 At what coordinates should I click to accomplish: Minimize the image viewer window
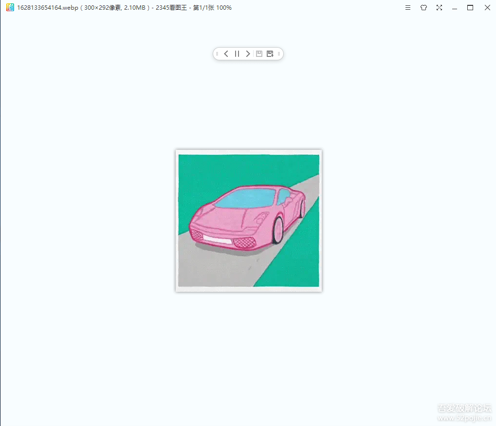(x=455, y=8)
